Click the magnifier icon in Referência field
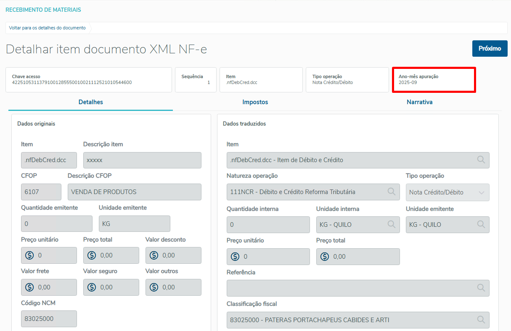 pos(481,288)
